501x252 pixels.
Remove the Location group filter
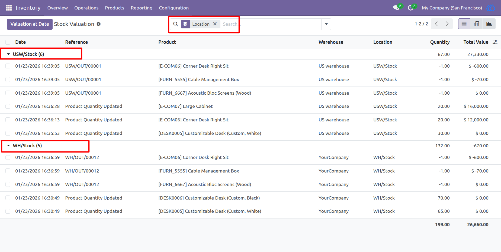point(215,24)
